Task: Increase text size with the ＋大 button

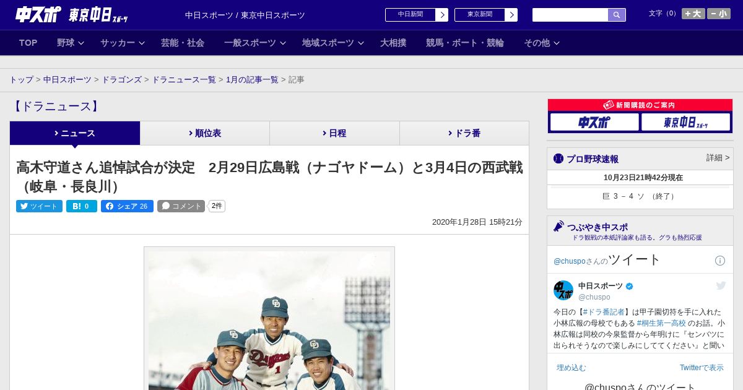Action: pyautogui.click(x=693, y=14)
